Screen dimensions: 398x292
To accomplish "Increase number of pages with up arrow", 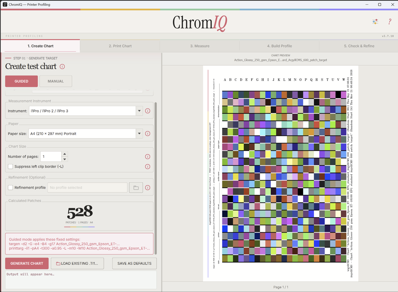I will pyautogui.click(x=65, y=154).
